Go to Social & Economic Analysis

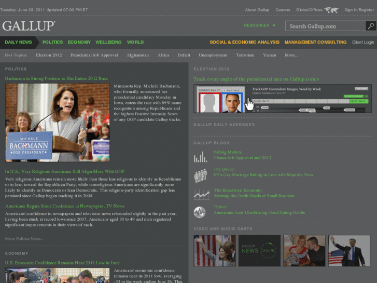(x=245, y=42)
